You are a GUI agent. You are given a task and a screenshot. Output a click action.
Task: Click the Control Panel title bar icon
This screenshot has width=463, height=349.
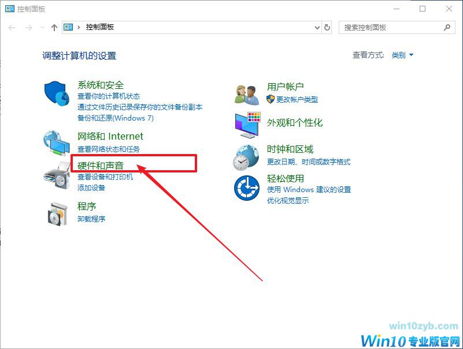point(9,9)
